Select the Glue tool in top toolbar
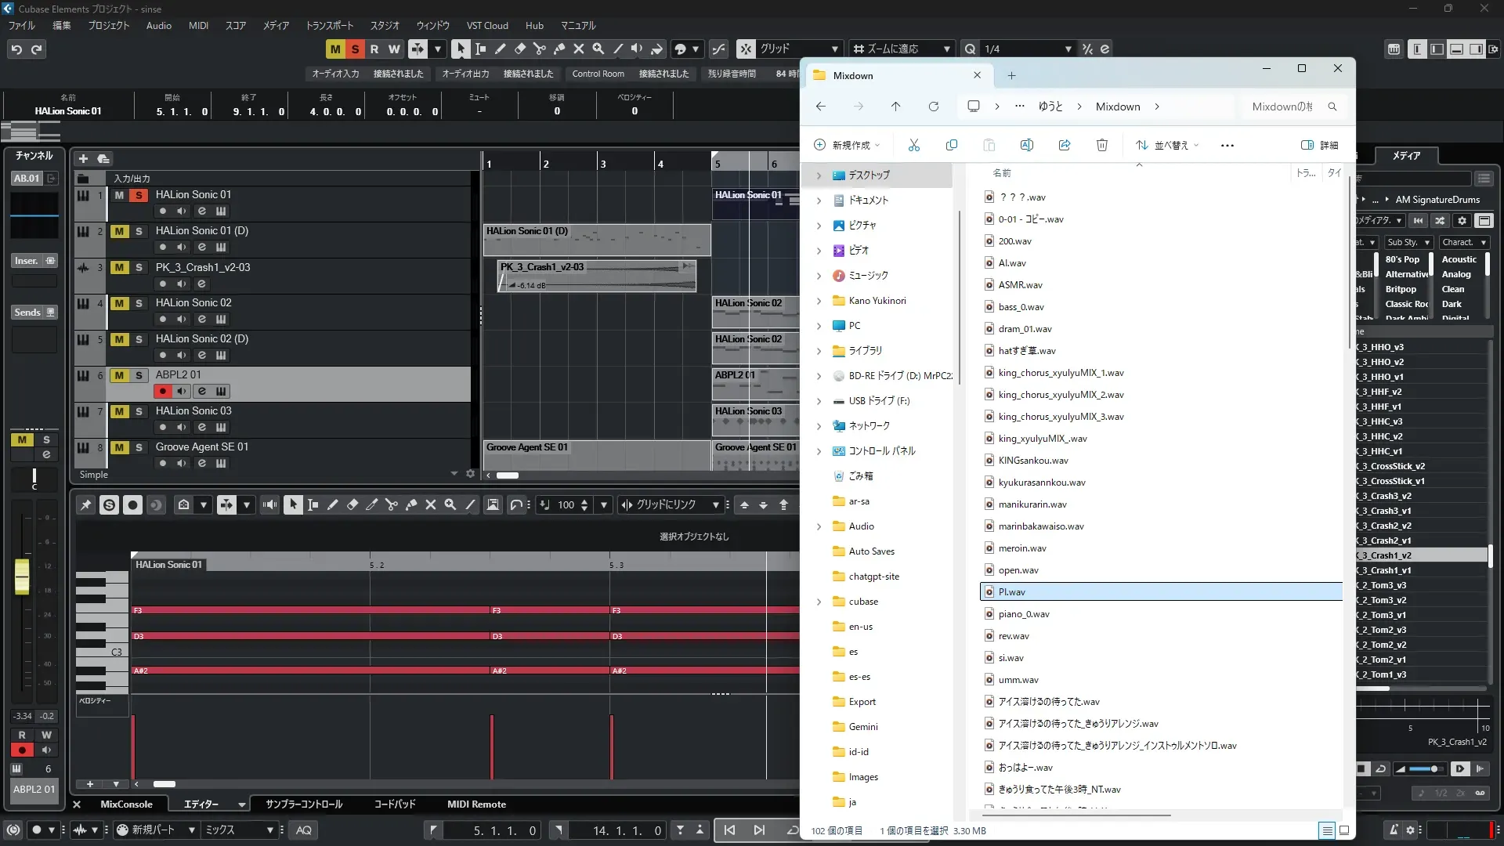Viewport: 1504px width, 846px height. (x=559, y=49)
